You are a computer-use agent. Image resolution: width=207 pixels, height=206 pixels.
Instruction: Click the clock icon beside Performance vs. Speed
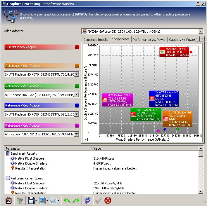pos(8,178)
